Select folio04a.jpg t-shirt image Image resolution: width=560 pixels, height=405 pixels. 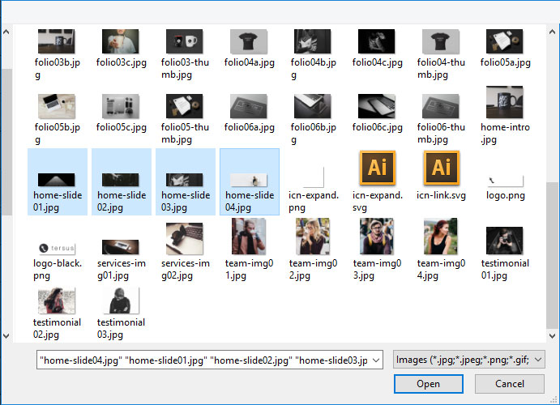pos(249,41)
